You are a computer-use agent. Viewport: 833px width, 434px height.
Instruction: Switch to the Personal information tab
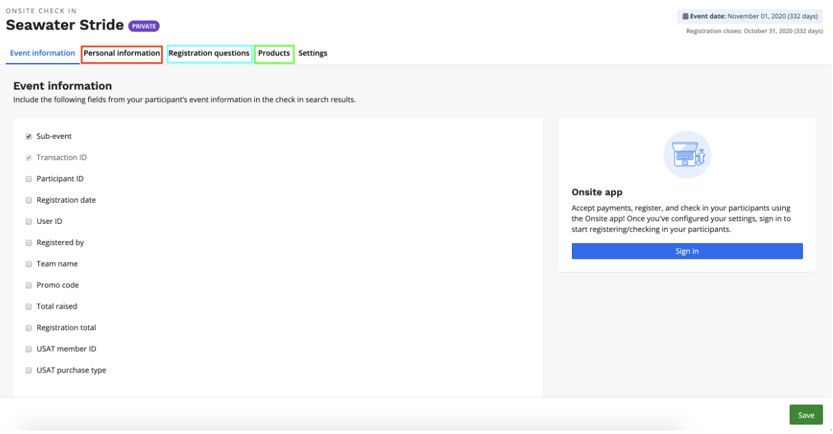pyautogui.click(x=122, y=53)
